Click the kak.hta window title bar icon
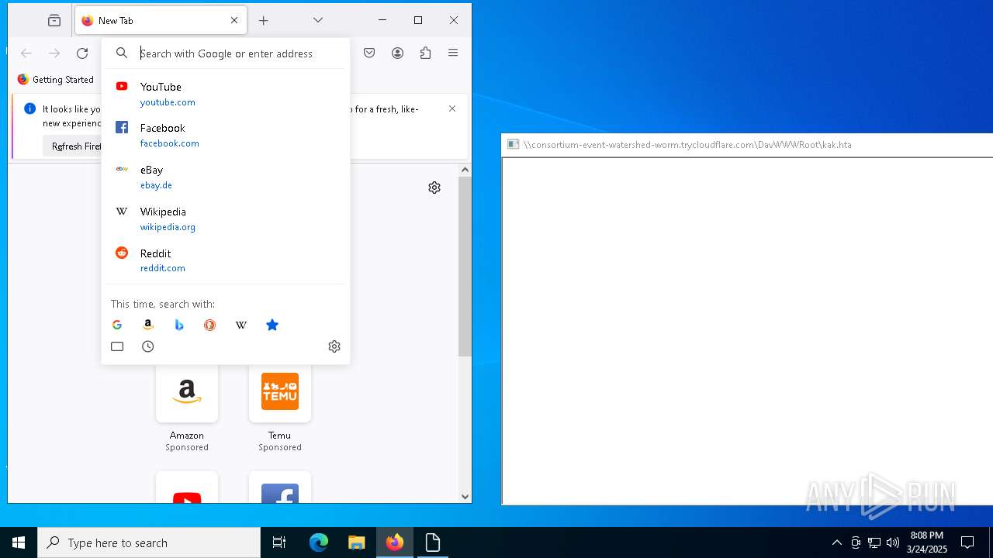 coord(513,144)
